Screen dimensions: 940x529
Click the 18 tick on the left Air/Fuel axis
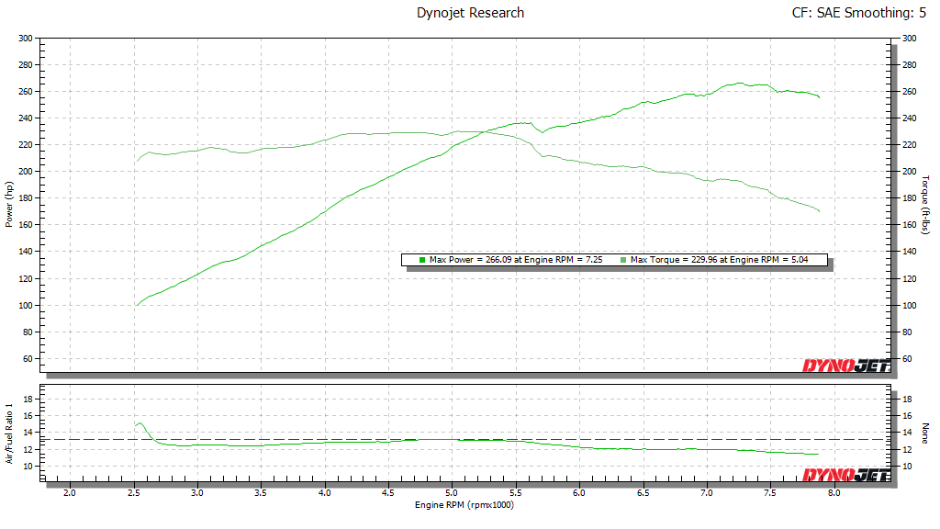click(28, 399)
